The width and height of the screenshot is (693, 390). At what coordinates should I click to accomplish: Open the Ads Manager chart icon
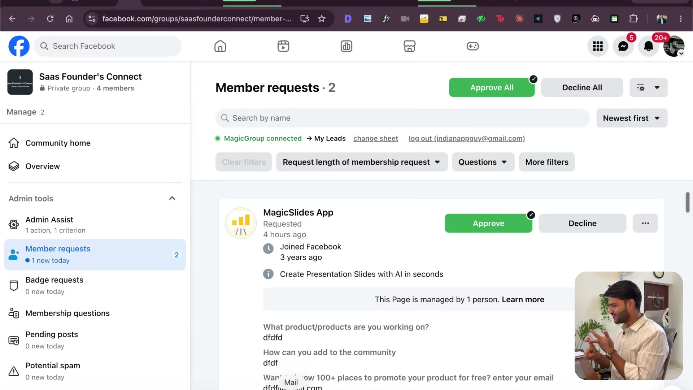346,46
